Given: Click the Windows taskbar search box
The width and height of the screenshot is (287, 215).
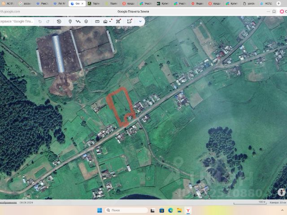Looking at the screenshot, I should click(126, 211).
